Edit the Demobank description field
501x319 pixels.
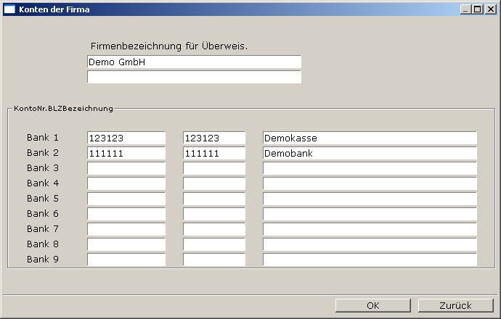point(370,153)
